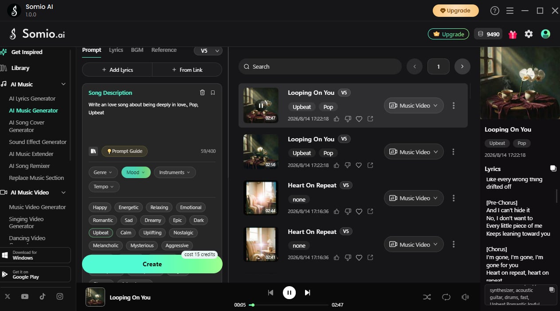560x311 pixels.
Task: Adjust volume using the speaker control
Action: click(x=465, y=297)
